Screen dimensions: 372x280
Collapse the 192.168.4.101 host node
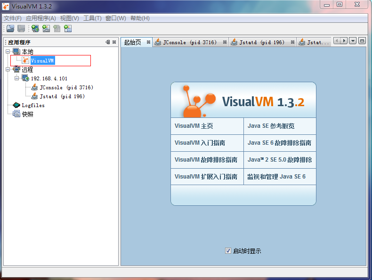tap(16, 78)
